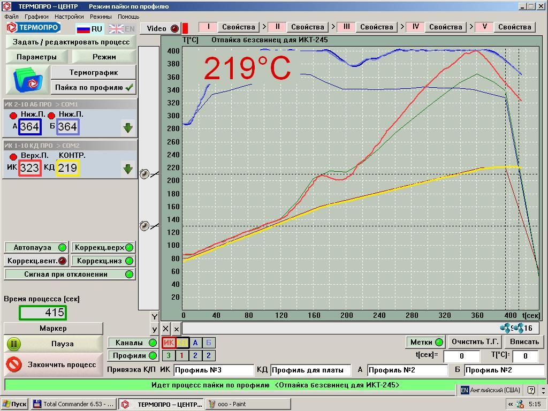Click the t[сек]= input field
Viewport: 548px width, 411px height.
tap(461, 356)
